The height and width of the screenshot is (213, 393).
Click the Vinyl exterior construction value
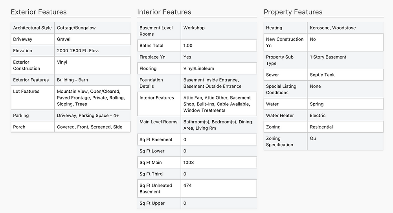point(62,62)
